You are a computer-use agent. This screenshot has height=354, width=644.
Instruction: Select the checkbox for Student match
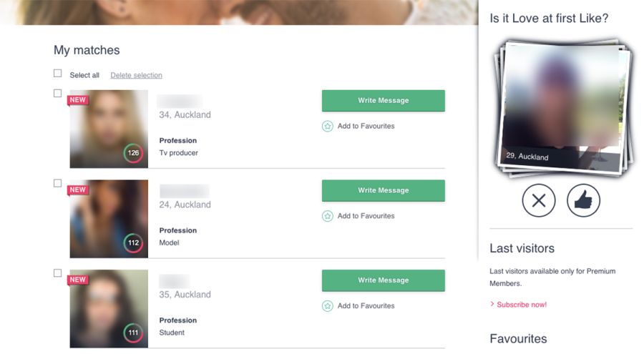click(58, 273)
